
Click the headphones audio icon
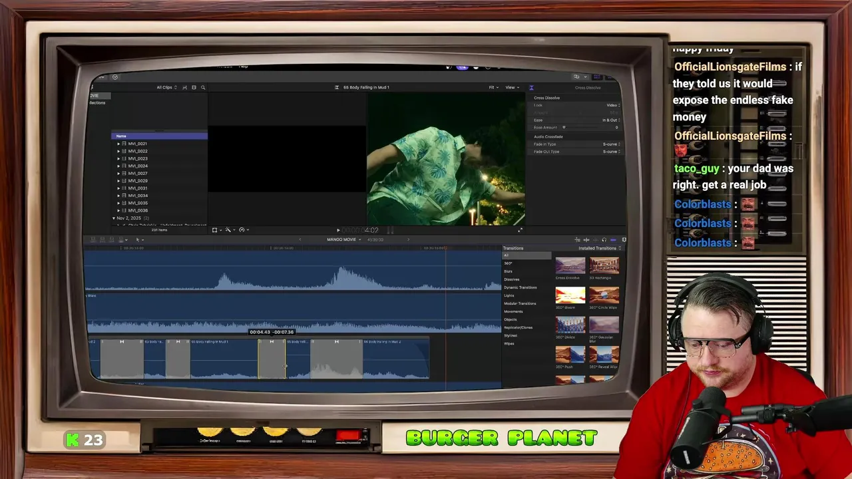point(604,239)
